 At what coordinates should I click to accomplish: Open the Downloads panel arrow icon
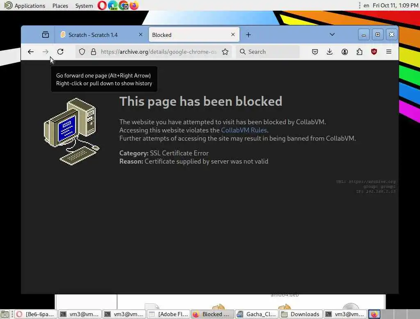330,52
